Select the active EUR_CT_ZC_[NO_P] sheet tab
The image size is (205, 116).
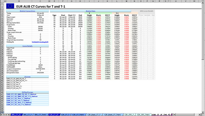coord(161,115)
